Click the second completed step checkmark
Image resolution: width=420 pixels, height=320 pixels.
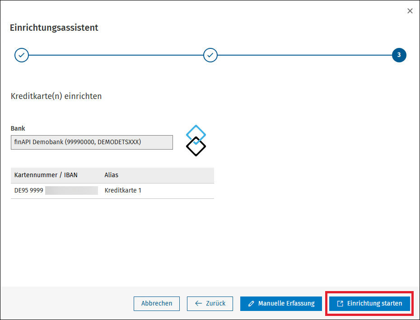[210, 55]
